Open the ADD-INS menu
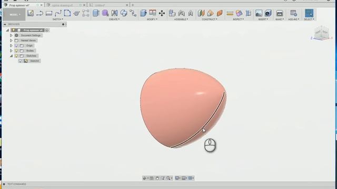 tap(294, 19)
